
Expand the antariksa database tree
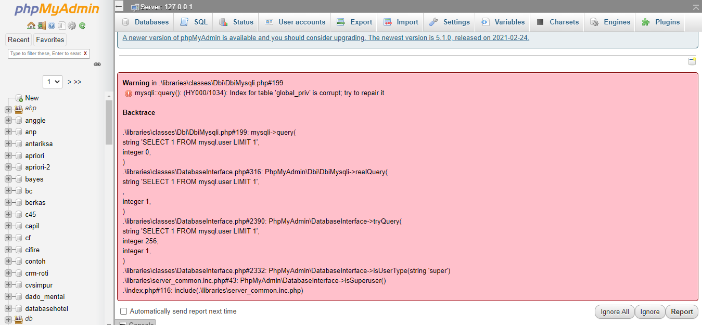pyautogui.click(x=7, y=144)
